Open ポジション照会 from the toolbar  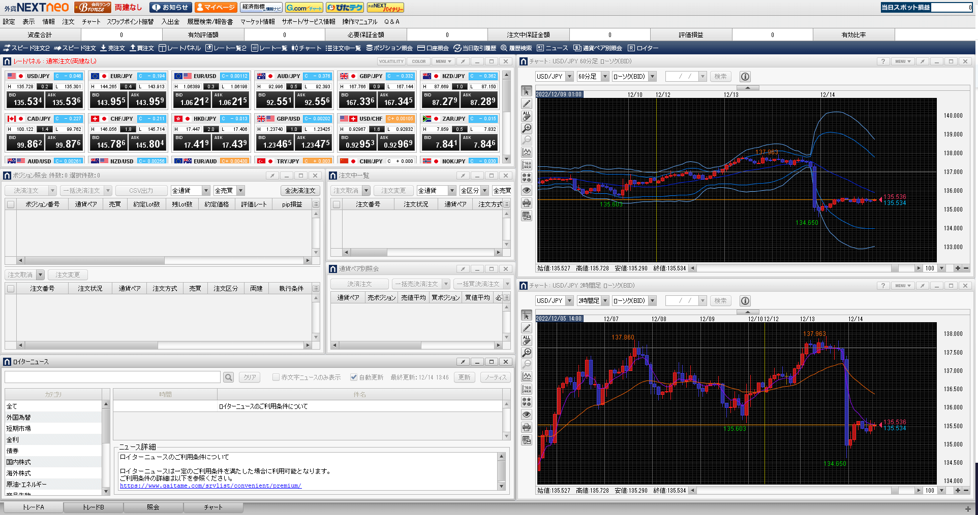point(389,48)
